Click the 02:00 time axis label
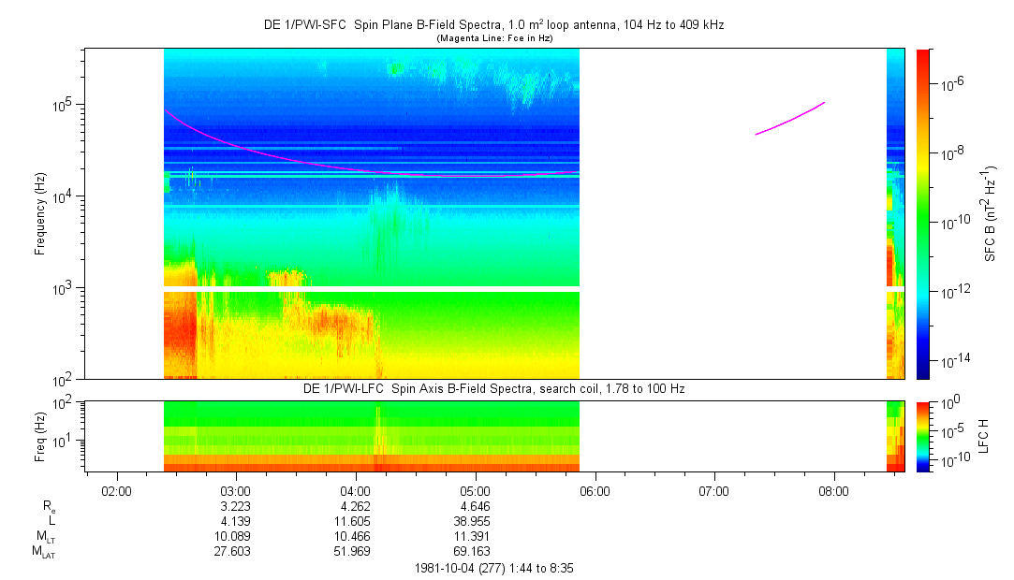 point(115,490)
